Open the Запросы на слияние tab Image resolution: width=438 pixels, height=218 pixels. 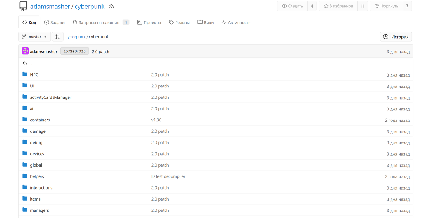[100, 22]
